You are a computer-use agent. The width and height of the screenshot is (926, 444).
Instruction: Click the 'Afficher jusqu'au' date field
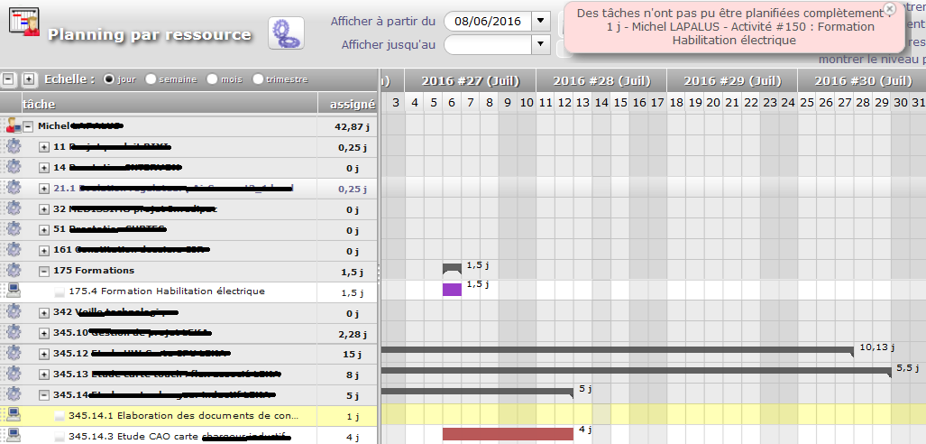click(x=488, y=43)
